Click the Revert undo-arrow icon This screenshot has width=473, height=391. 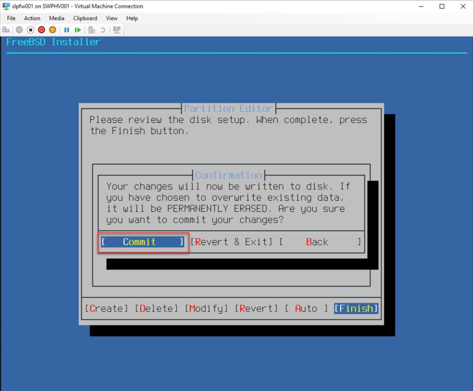pos(103,30)
